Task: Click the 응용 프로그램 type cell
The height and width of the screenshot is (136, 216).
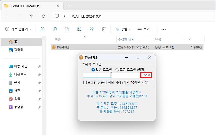Action: tap(164, 47)
